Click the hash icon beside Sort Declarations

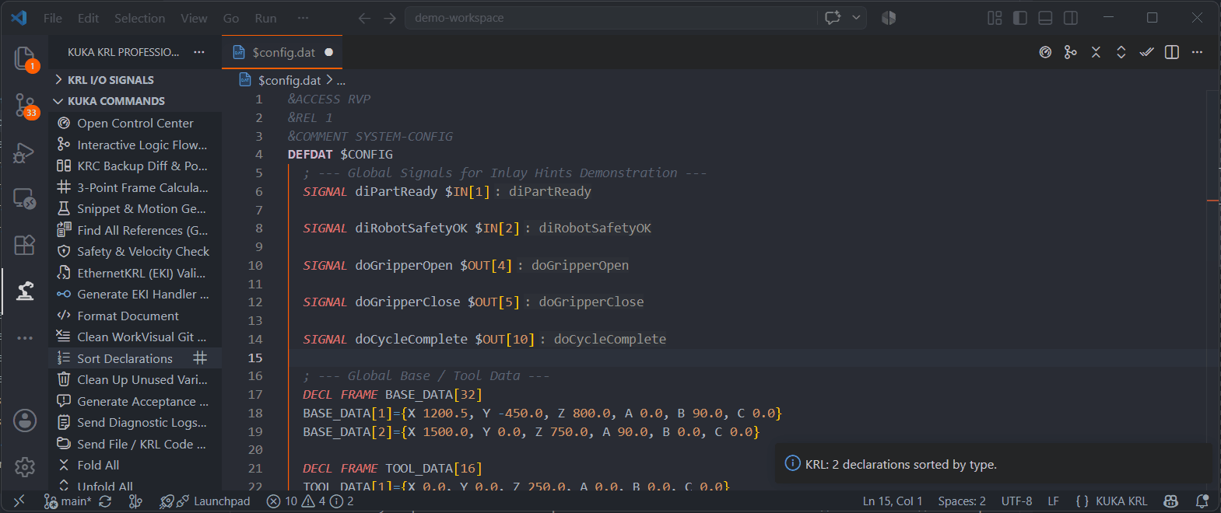[x=200, y=358]
